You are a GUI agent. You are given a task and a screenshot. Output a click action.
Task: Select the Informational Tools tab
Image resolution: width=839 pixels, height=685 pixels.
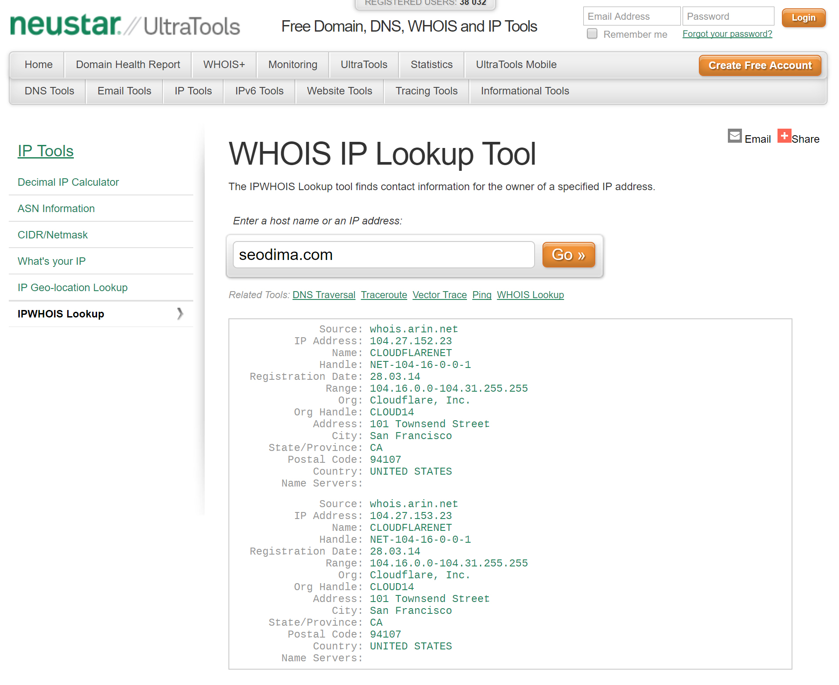tap(525, 91)
